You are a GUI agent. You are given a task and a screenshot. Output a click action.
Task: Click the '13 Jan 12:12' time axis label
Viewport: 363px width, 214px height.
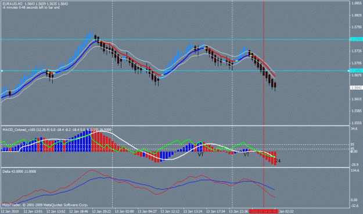(170, 212)
